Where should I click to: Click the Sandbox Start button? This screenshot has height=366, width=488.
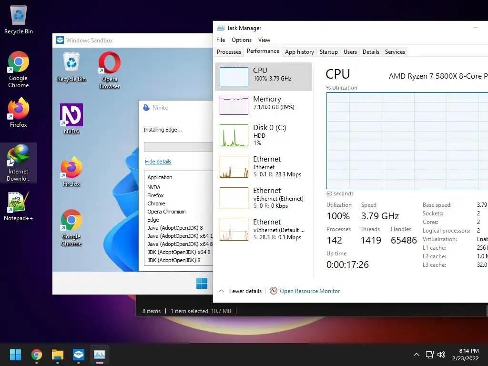pos(202,283)
